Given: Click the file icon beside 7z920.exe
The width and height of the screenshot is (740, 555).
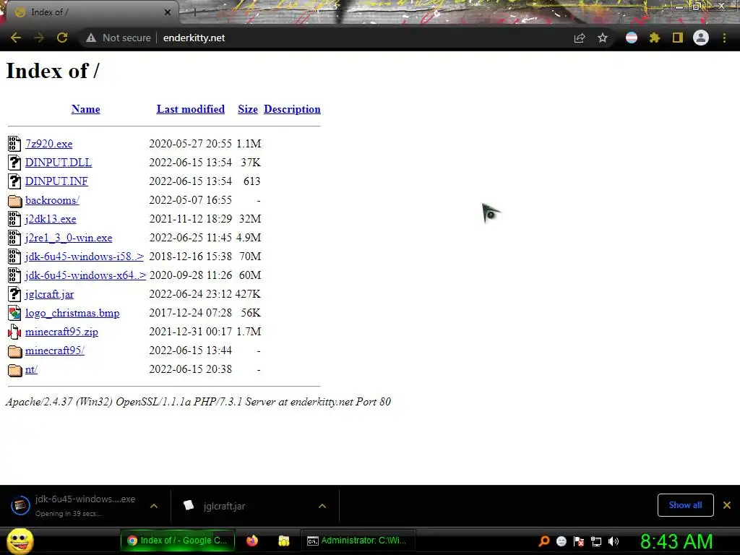Looking at the screenshot, I should [x=14, y=144].
